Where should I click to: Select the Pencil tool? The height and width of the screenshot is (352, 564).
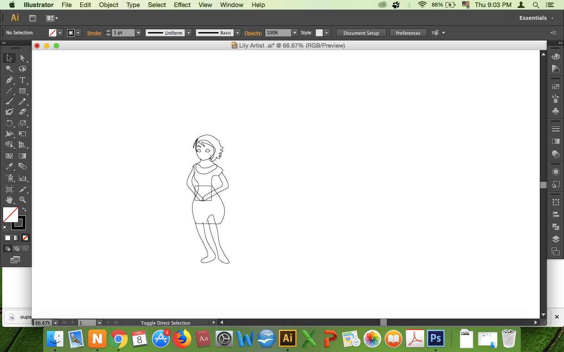click(x=22, y=101)
